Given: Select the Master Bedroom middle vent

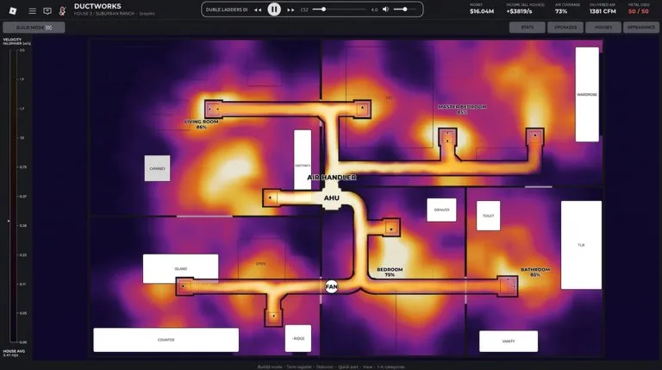Looking at the screenshot, I should coord(447,137).
